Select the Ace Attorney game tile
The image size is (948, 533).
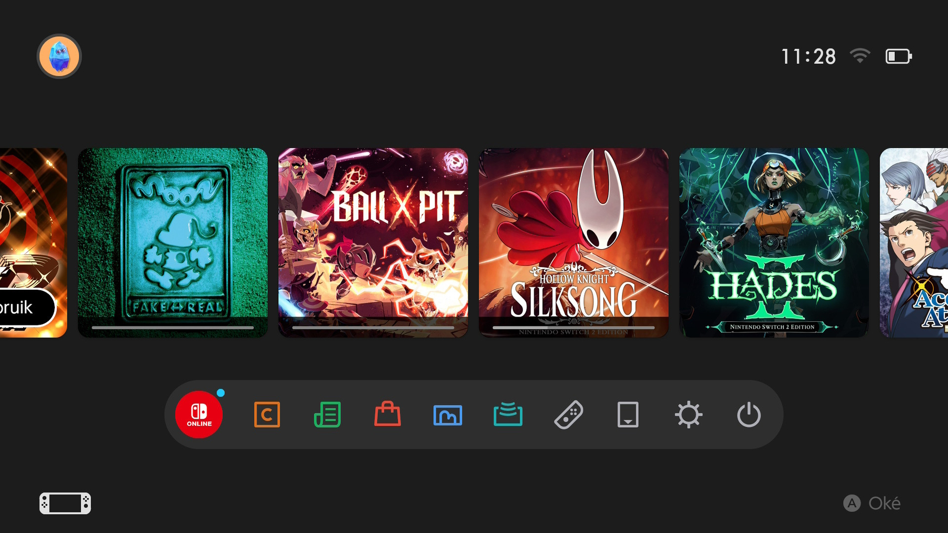click(x=914, y=242)
